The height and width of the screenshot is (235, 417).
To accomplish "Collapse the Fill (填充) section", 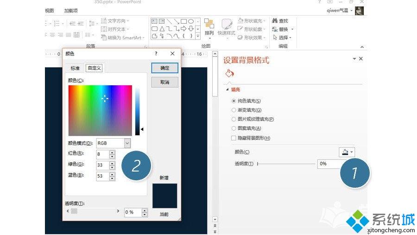I will [x=227, y=90].
